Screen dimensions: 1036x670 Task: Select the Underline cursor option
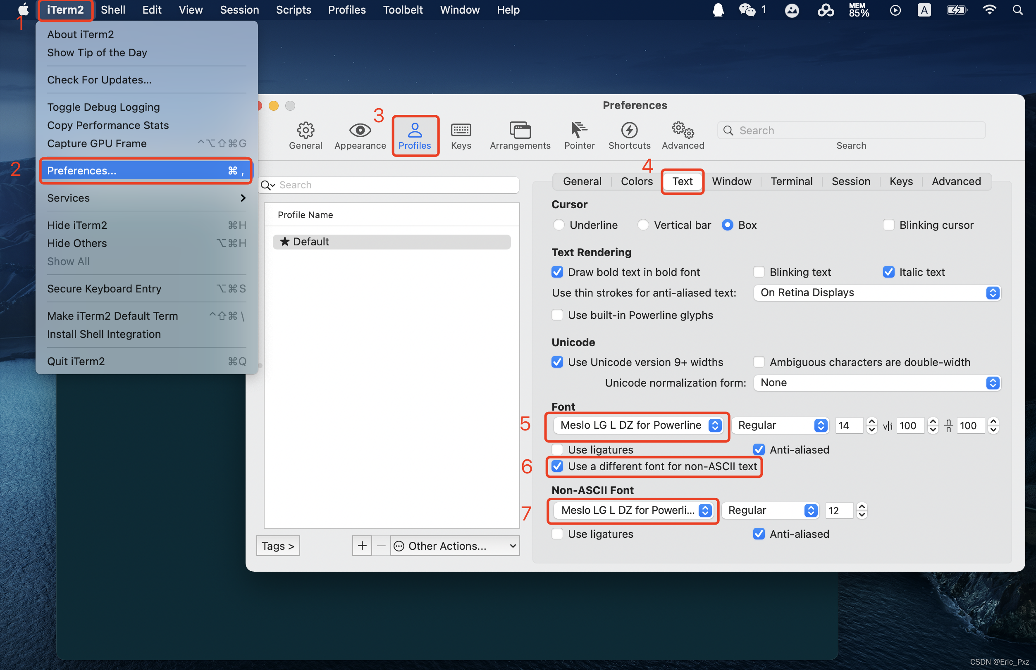pos(559,225)
